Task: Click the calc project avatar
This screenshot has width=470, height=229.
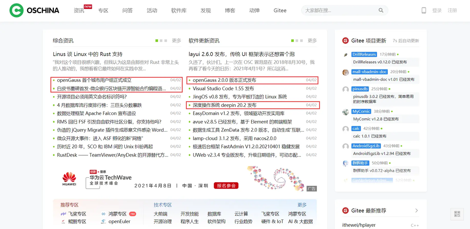Action: pos(346,129)
